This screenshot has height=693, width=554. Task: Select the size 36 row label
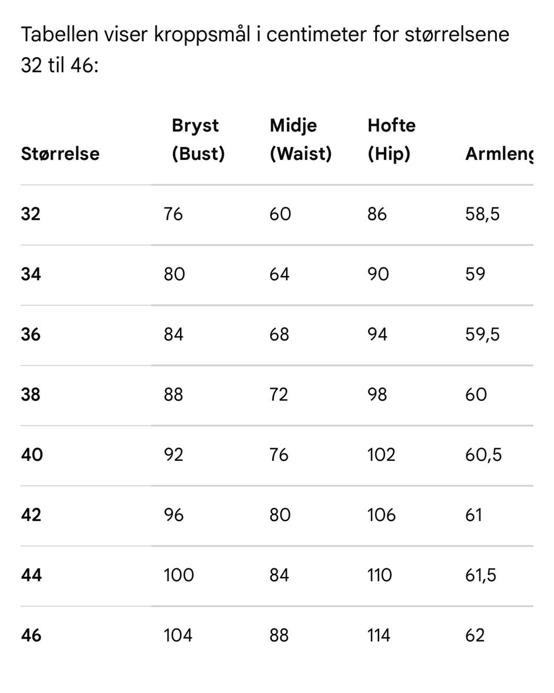pos(31,334)
